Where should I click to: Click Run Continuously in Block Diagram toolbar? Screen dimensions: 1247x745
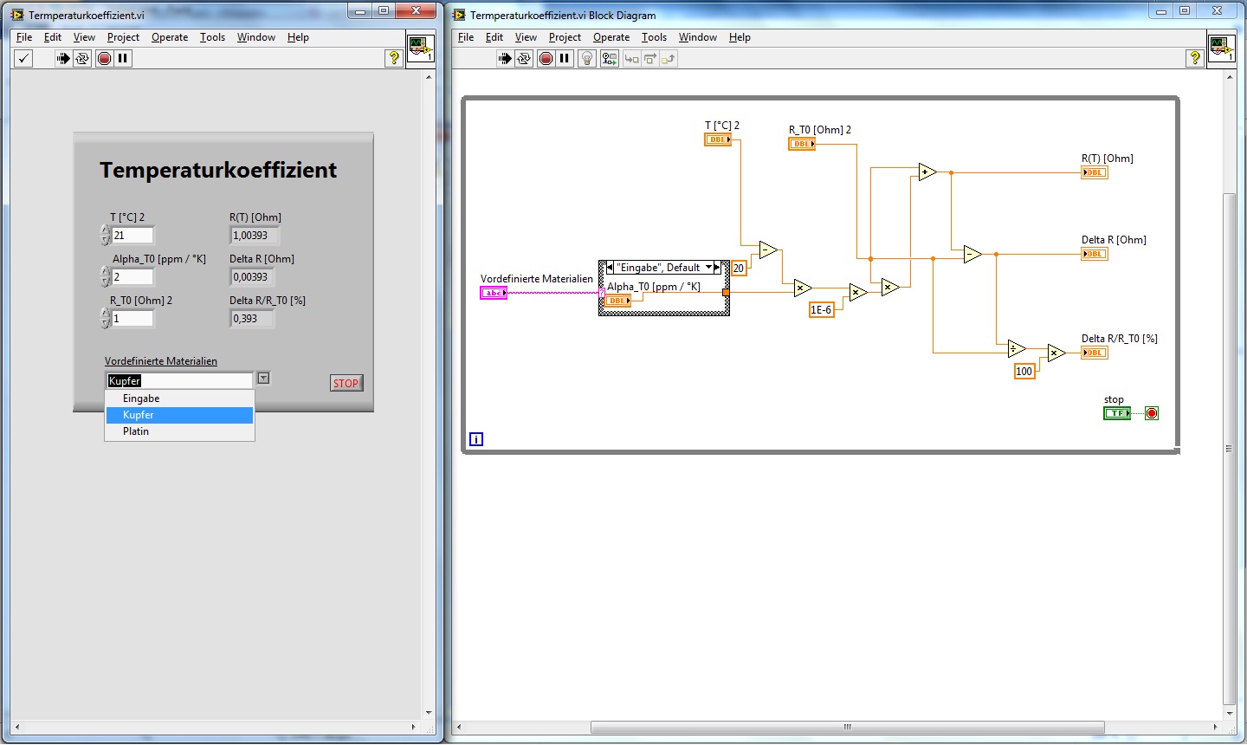(x=524, y=58)
